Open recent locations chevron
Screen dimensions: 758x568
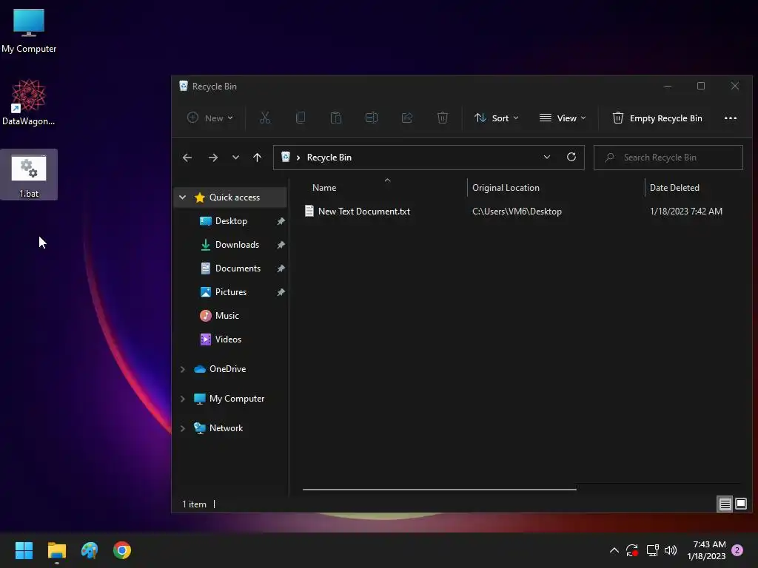tap(235, 158)
